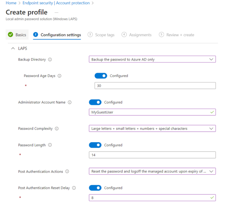The width and height of the screenshot is (240, 209).
Task: Collapse the LAPS section chevron
Action: pyautogui.click(x=13, y=48)
